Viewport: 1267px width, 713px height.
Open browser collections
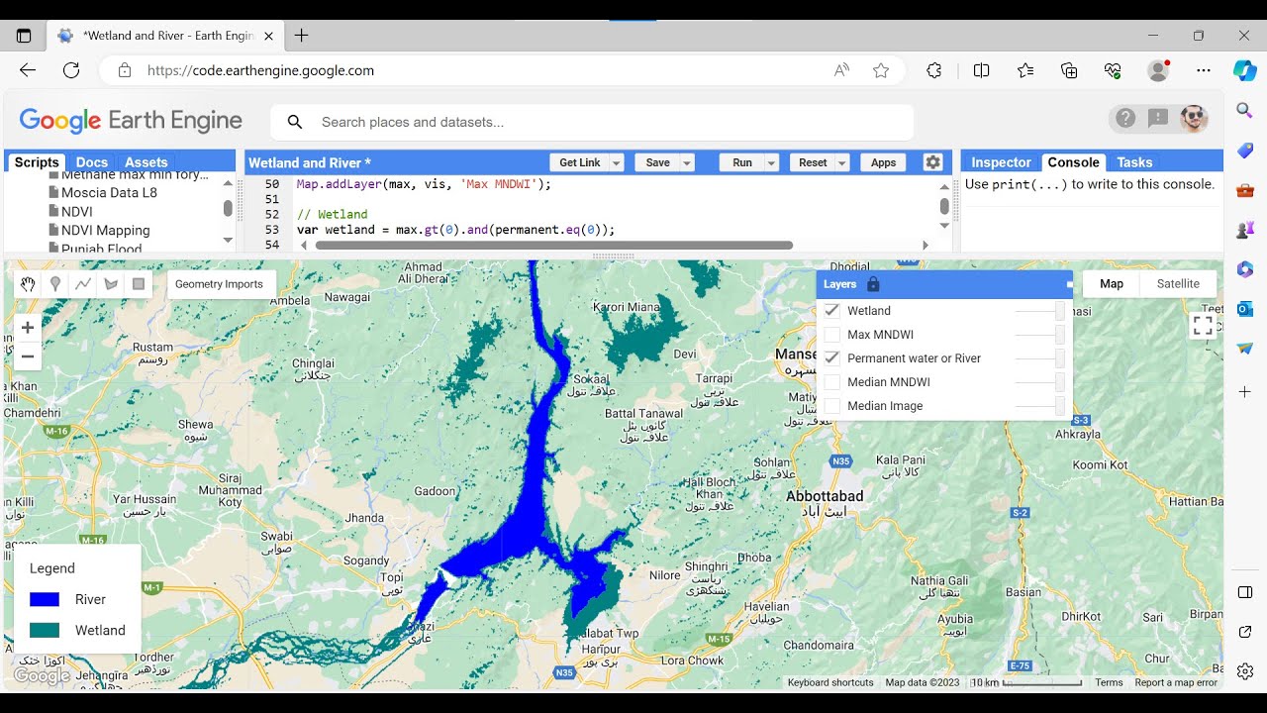tap(1069, 70)
